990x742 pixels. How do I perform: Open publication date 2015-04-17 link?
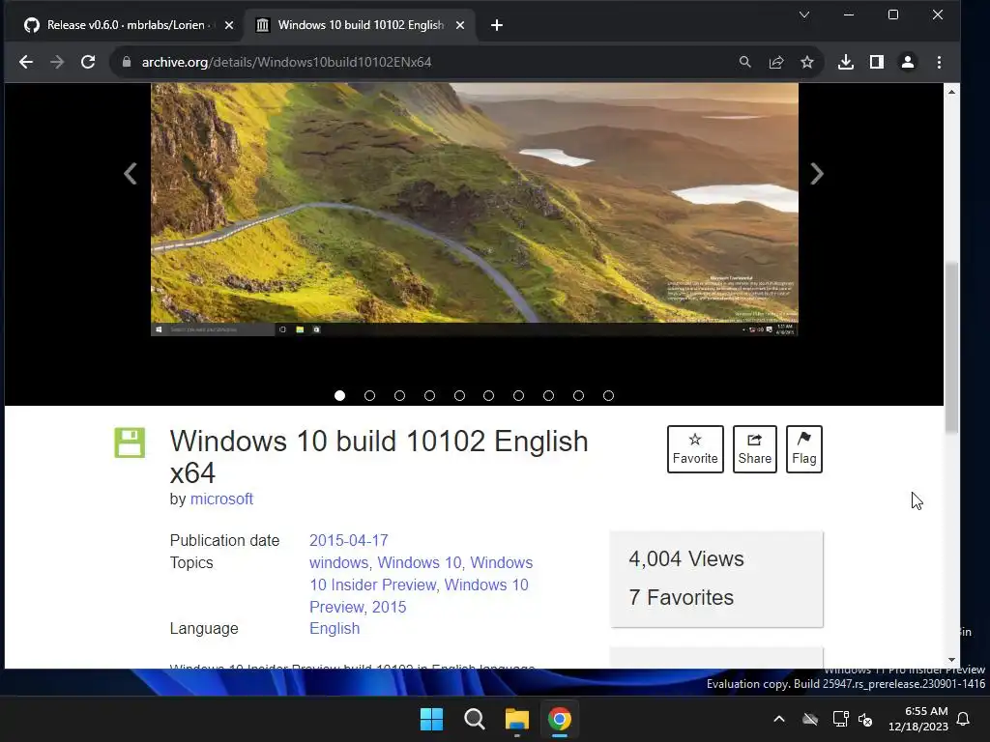click(348, 541)
